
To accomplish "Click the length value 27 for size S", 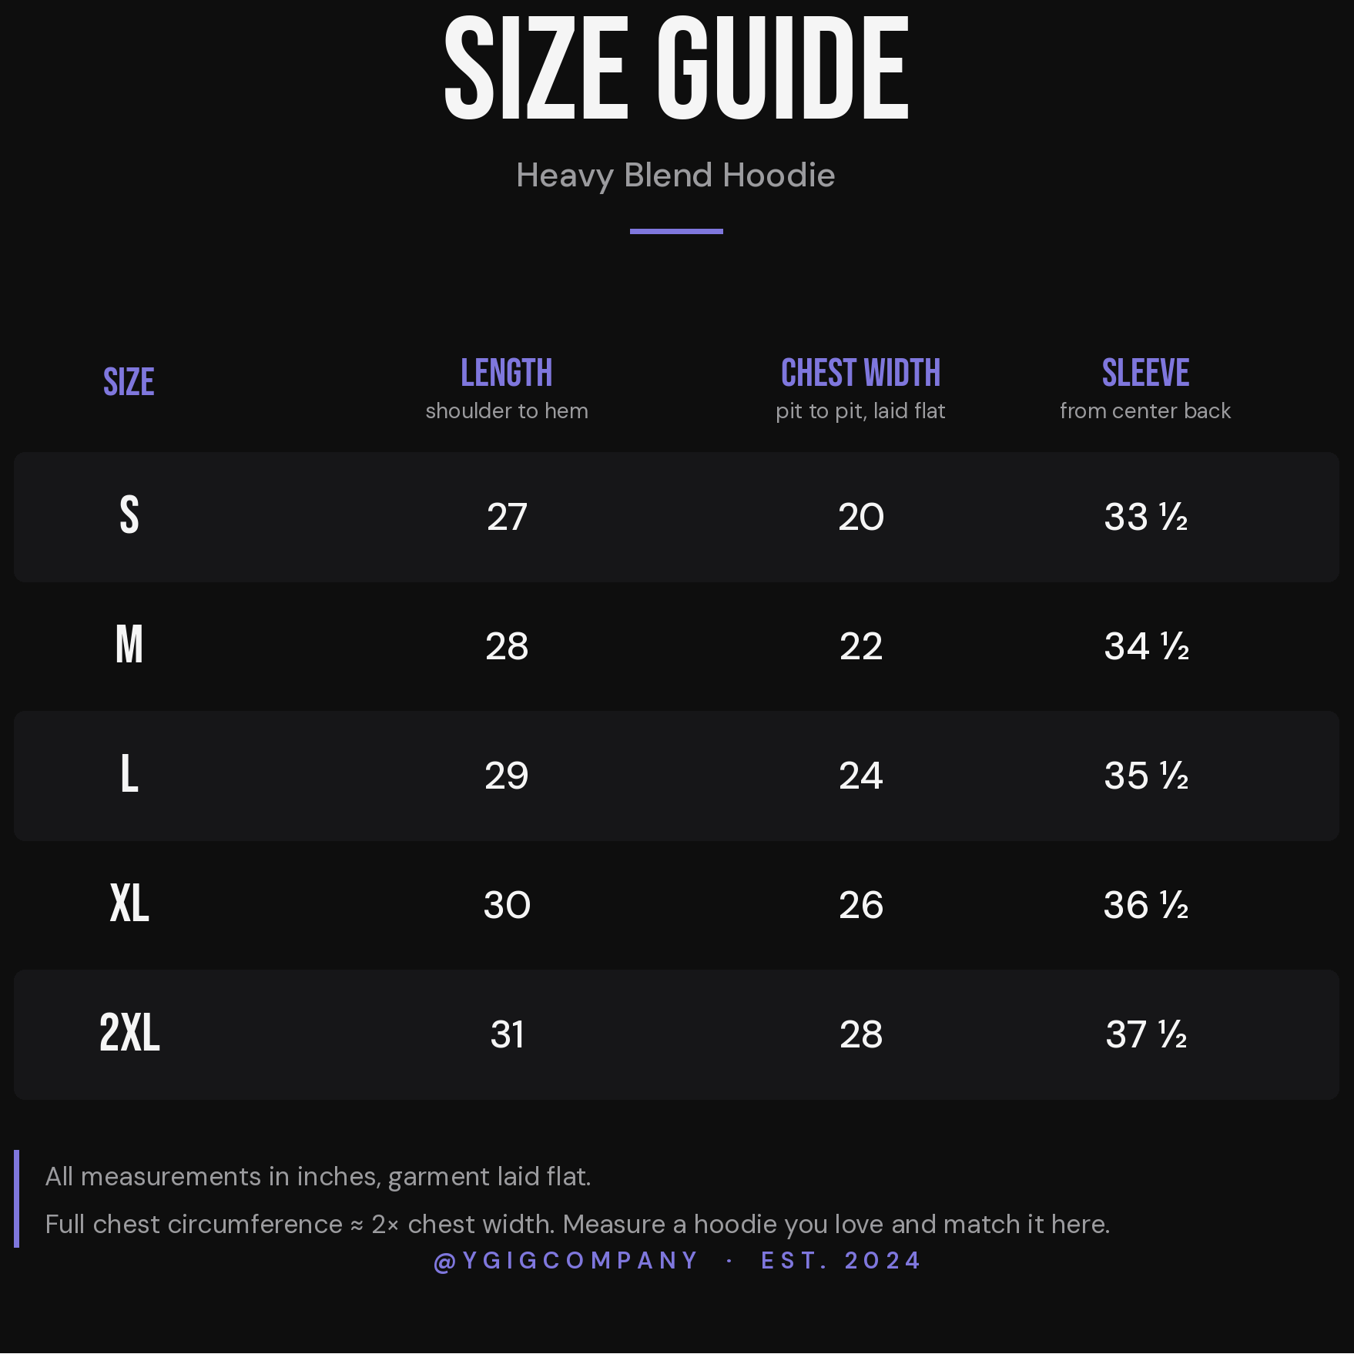I will tap(507, 517).
